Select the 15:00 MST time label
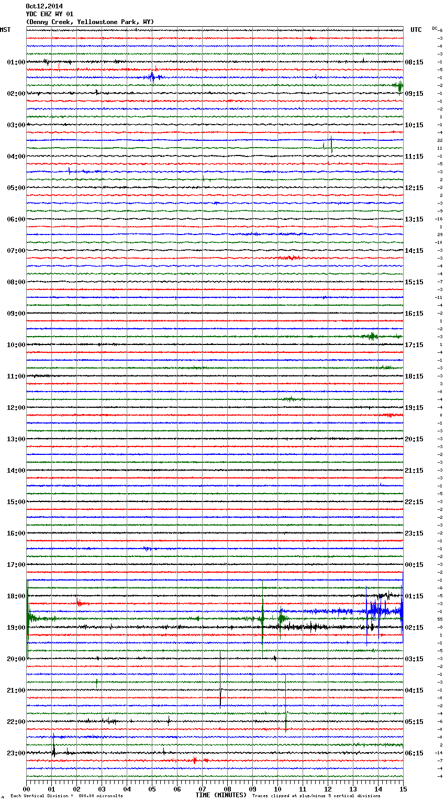Screen dimensions: 445x803 [x=16, y=502]
